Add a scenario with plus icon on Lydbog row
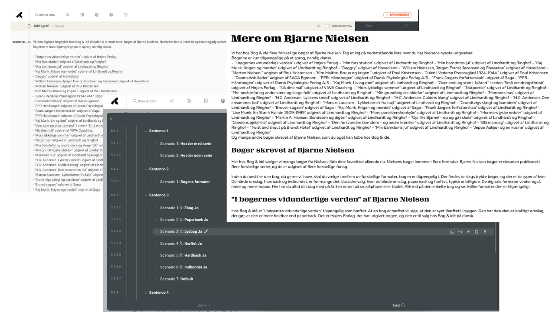This screenshot has width=555, height=312. [468, 232]
